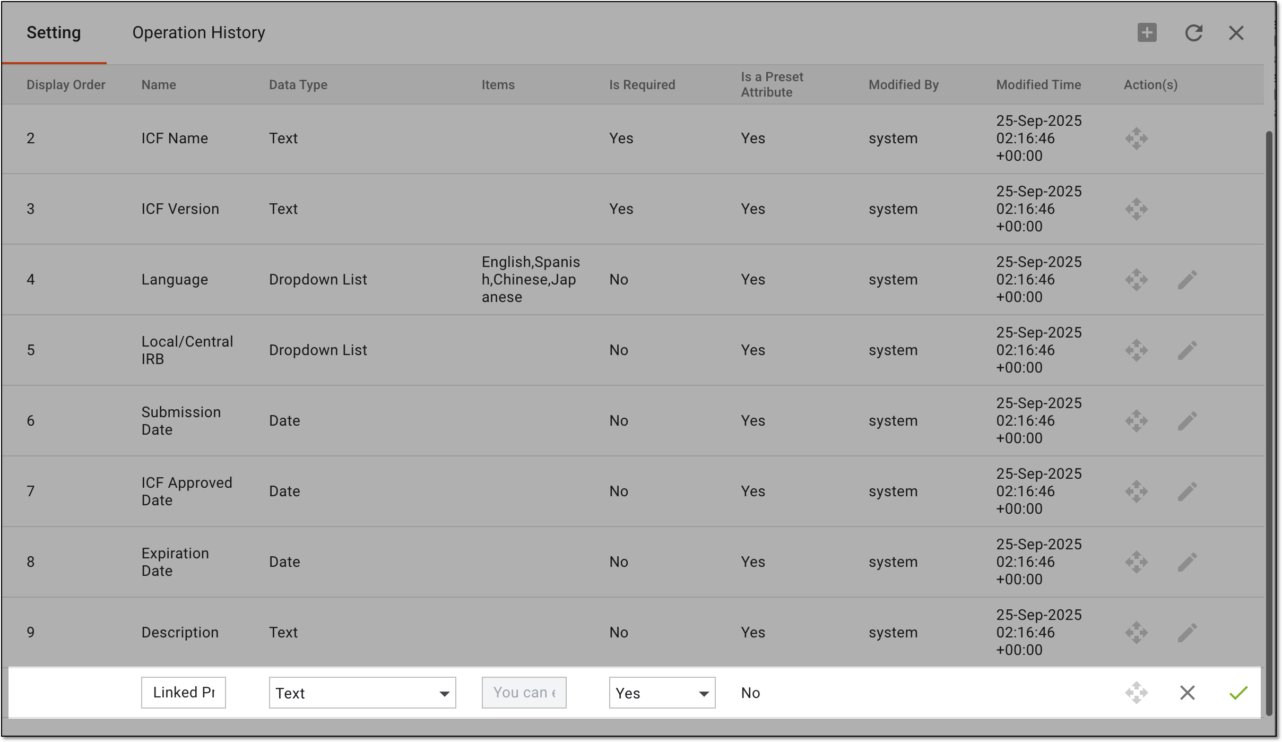This screenshot has width=1282, height=742.
Task: Click the Expiration Date name cell
Action: coord(175,562)
